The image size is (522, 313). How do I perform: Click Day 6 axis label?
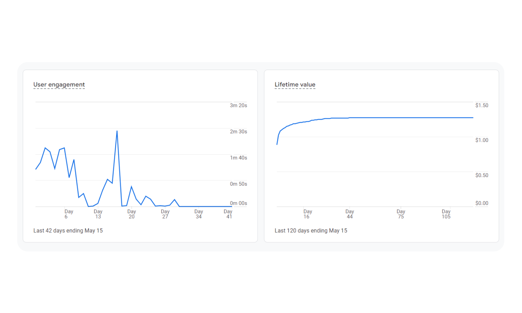click(68, 214)
